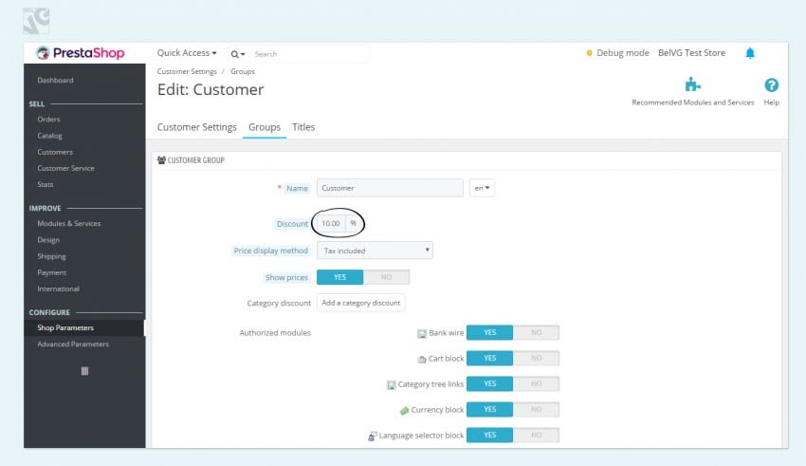
Task: Open Recommended Modules and Services puzzle icon
Action: coord(692,84)
